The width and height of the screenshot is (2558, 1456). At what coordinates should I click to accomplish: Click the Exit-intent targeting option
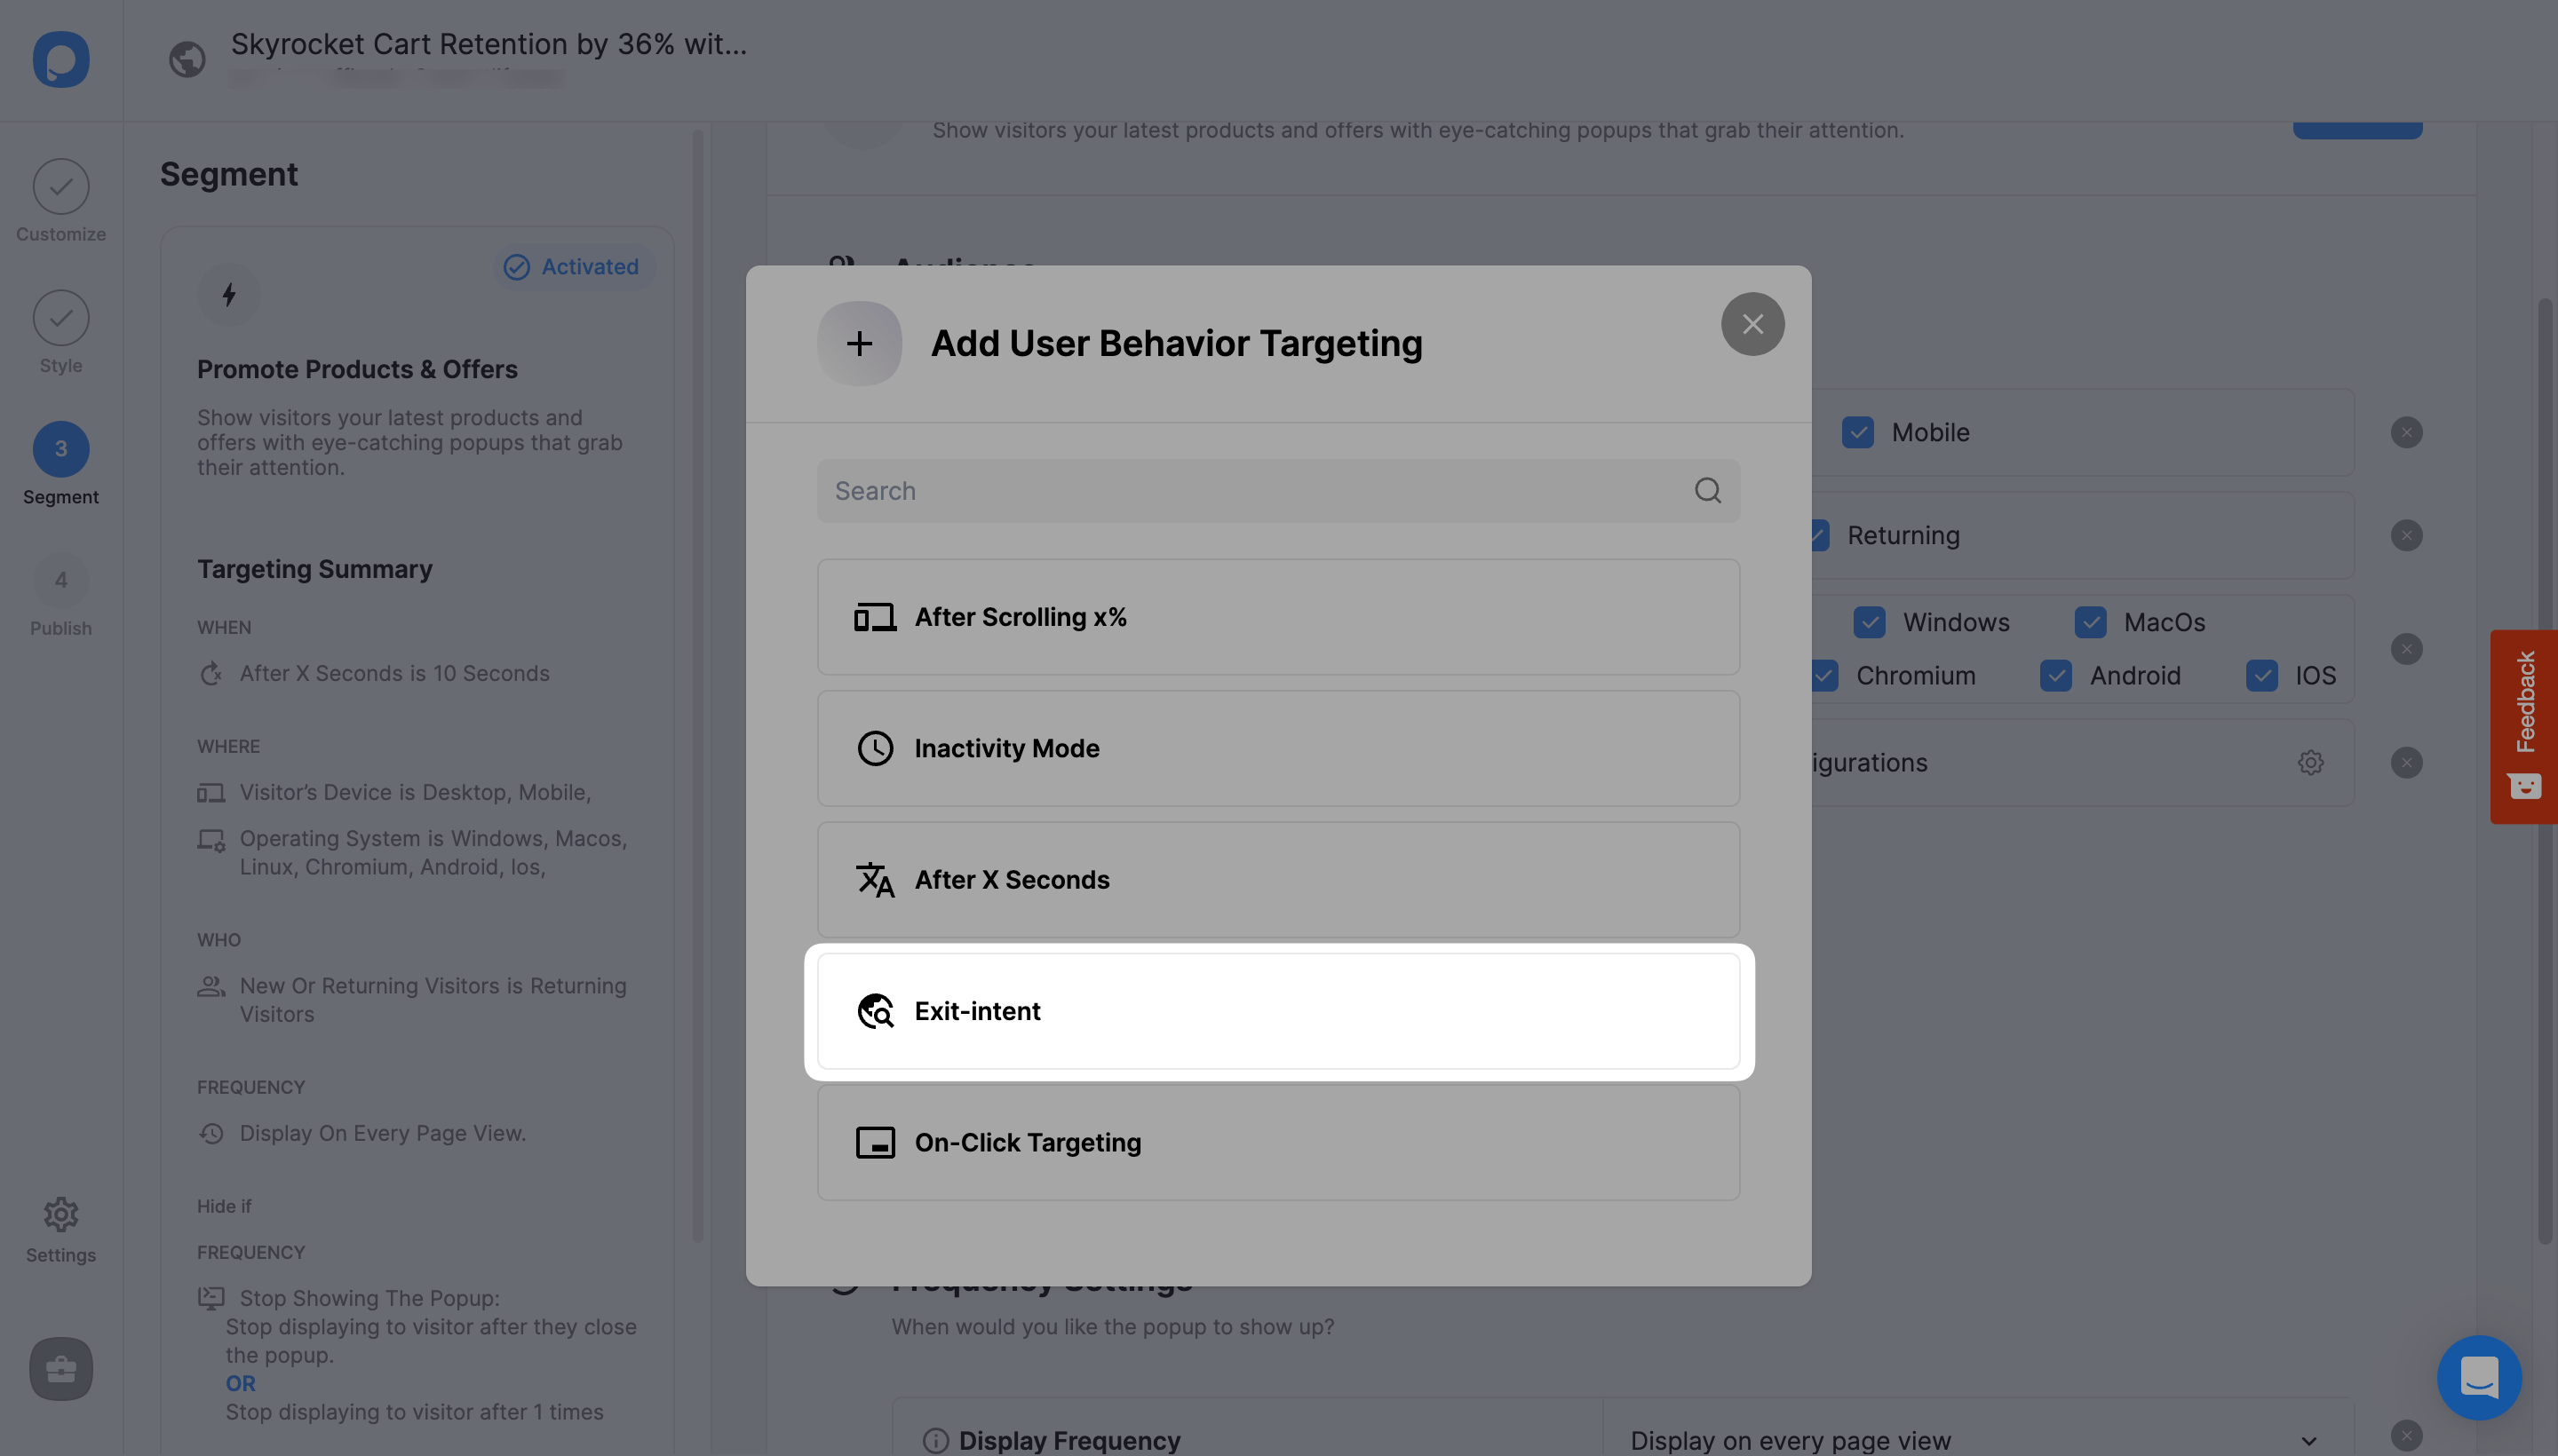click(x=1279, y=1011)
